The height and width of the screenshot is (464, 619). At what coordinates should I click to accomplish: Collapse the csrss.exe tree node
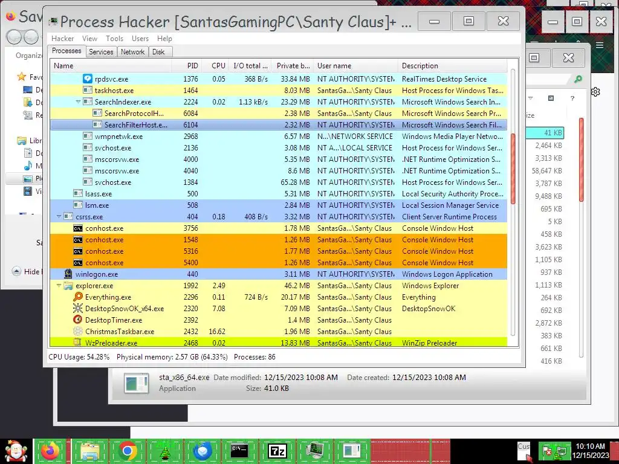coord(59,217)
